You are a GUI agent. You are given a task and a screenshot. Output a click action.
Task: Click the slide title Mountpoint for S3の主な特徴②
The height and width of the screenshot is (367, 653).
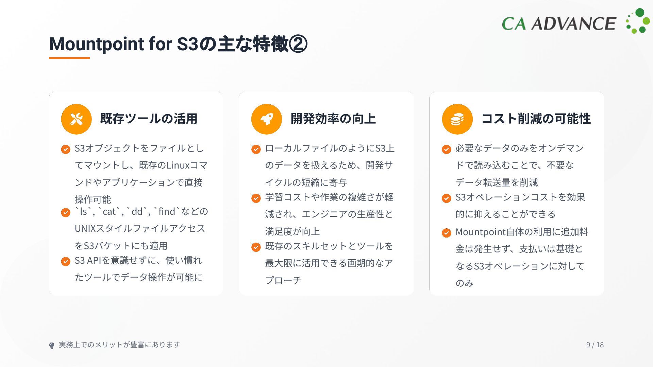(x=178, y=44)
